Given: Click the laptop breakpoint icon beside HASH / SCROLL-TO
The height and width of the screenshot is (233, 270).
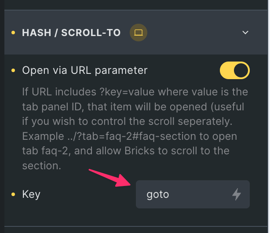Looking at the screenshot, I should tap(139, 33).
